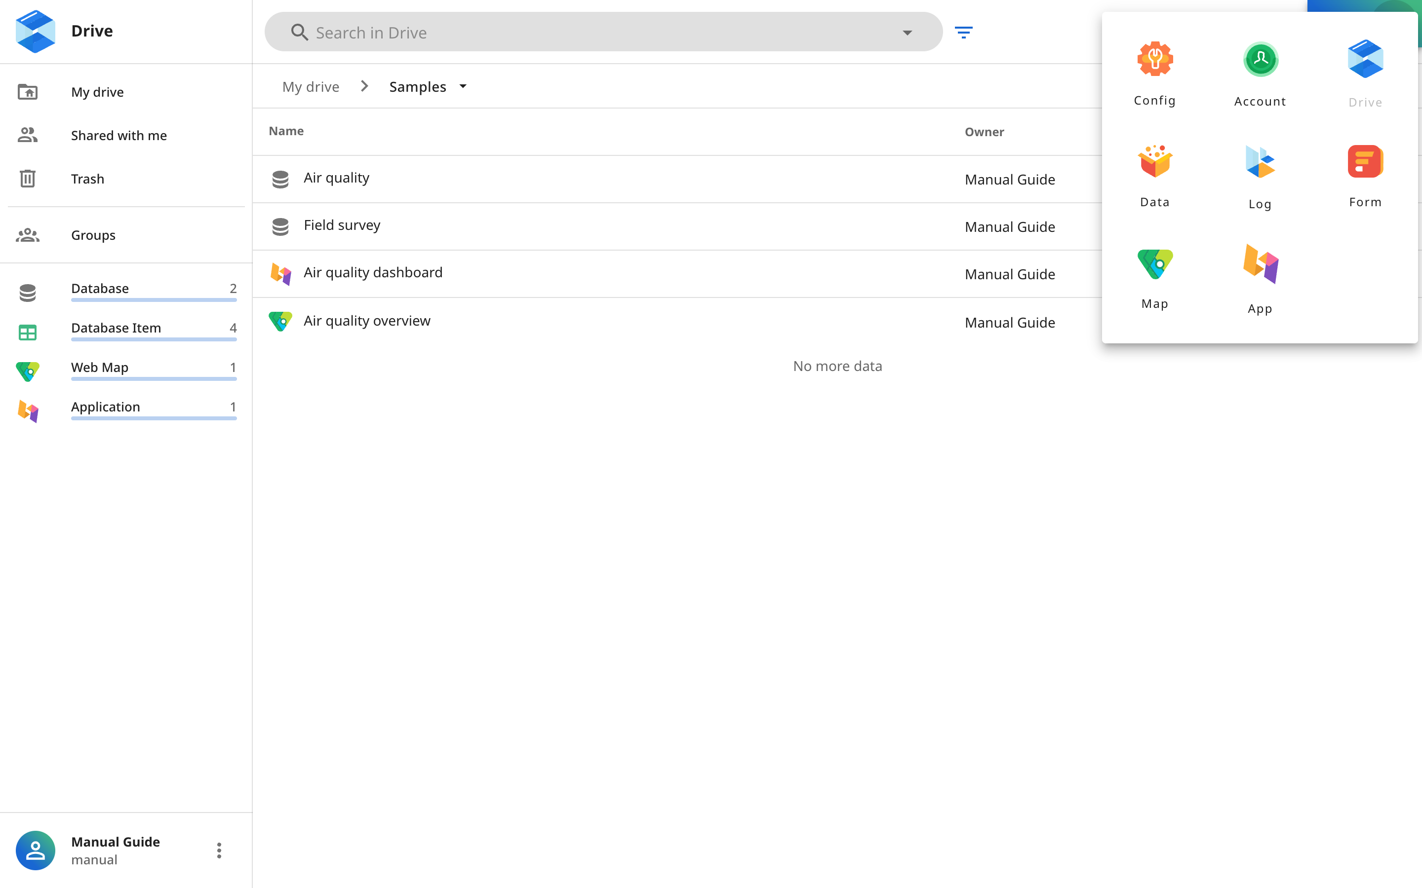Click the Search in Drive field

603,32
